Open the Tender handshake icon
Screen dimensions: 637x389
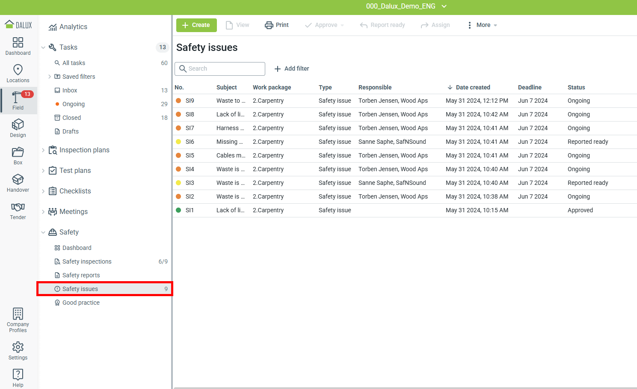pos(18,207)
